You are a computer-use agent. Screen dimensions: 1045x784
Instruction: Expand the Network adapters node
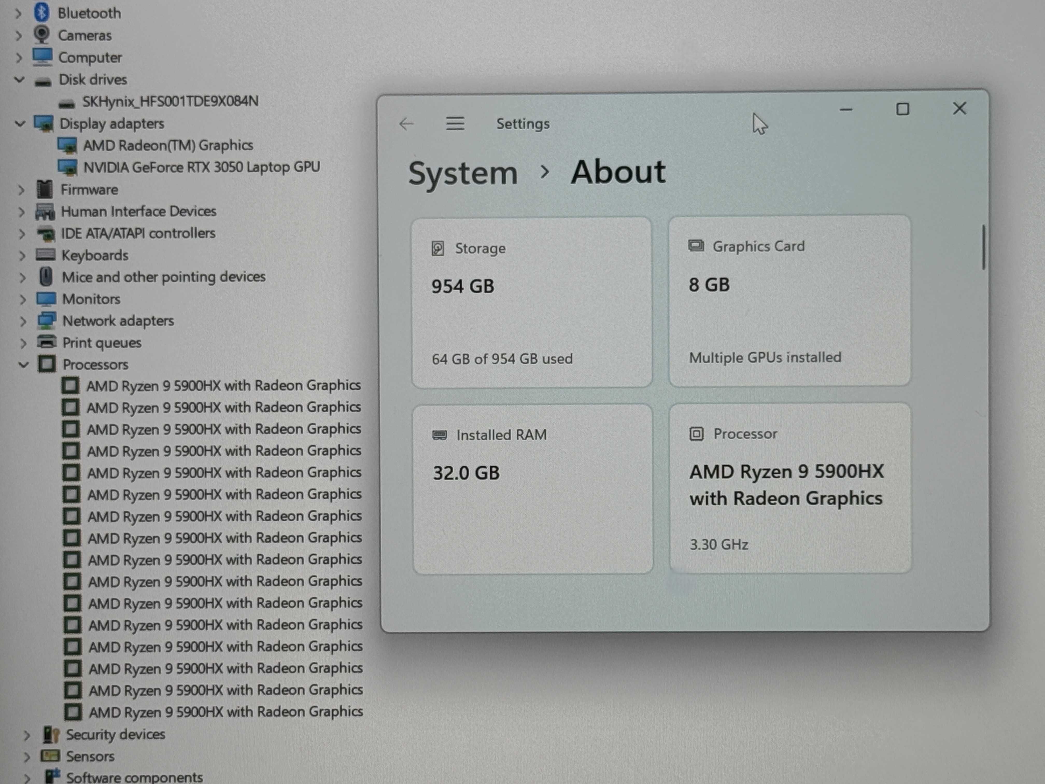[x=23, y=321]
